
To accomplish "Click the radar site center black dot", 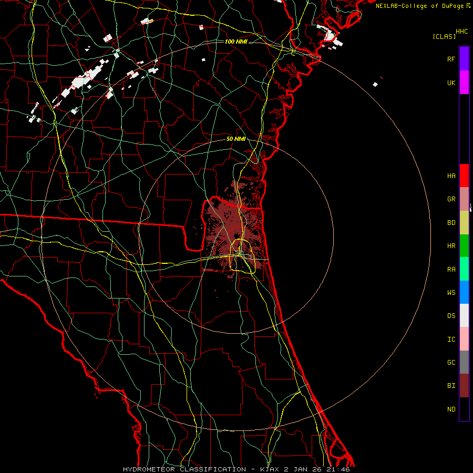I will 236,235.
